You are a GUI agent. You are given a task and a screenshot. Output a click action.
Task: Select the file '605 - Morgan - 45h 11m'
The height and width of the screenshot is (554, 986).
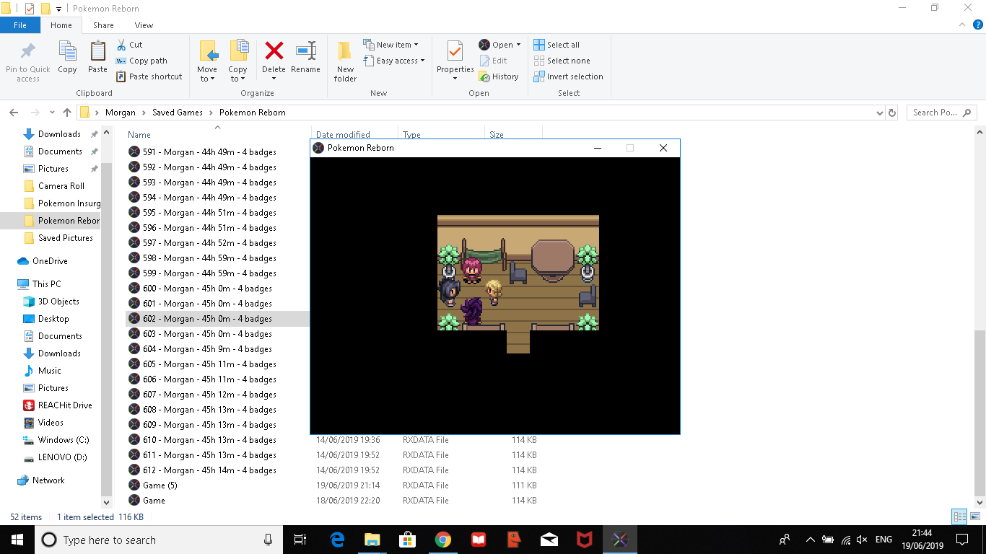pos(209,364)
